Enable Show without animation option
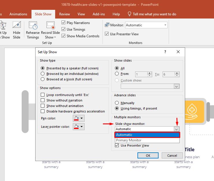 (42, 106)
